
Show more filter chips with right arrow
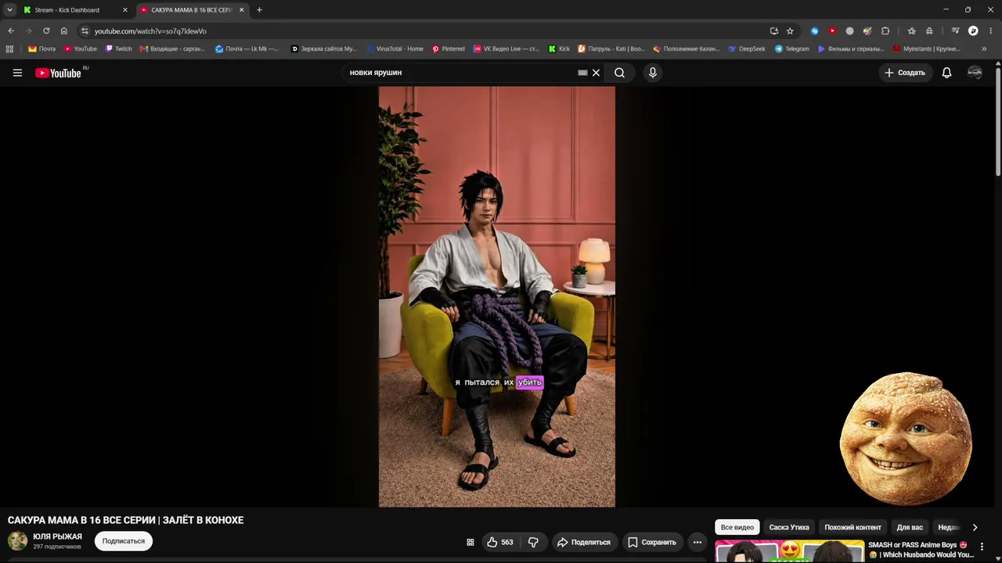[x=975, y=527]
